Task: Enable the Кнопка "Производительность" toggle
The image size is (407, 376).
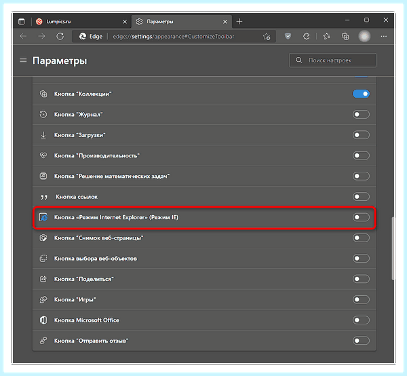Action: point(361,155)
